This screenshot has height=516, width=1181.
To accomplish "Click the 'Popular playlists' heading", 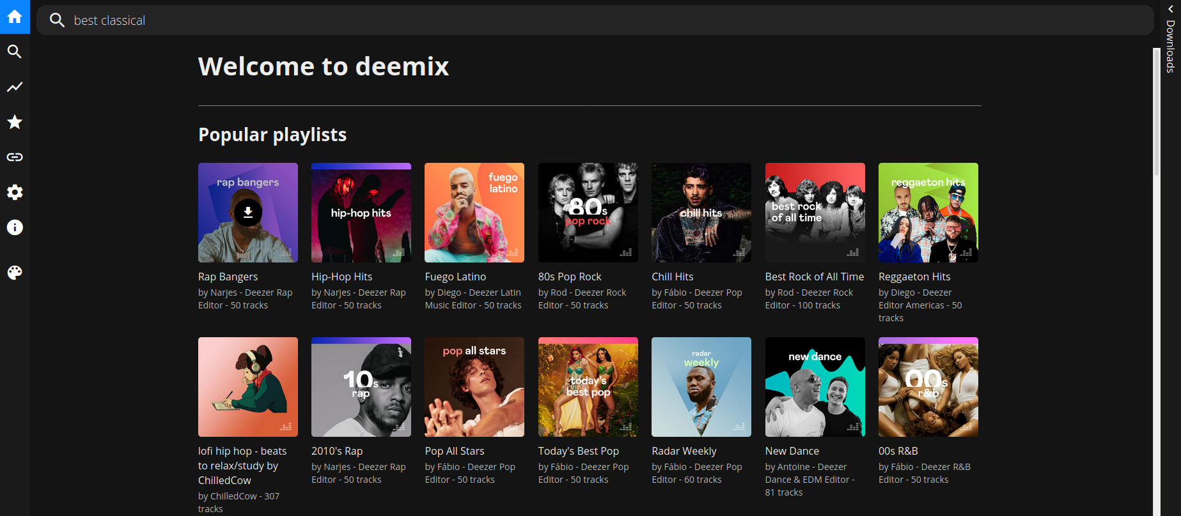I will click(x=272, y=135).
